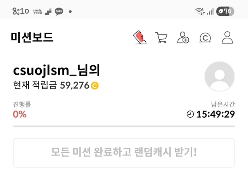Screen dimensions: 248x171
Task: Open my profile page icon
Action: pos(227,37)
